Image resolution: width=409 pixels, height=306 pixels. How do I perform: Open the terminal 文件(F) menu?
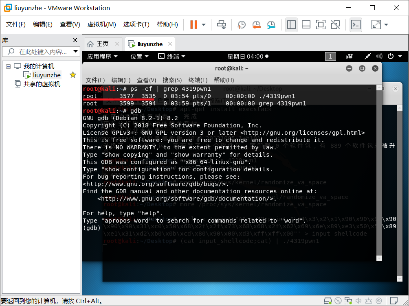click(95, 80)
